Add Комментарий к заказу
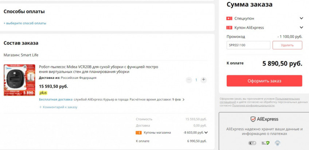Viewport: 309px width, 150px height. click(58, 107)
